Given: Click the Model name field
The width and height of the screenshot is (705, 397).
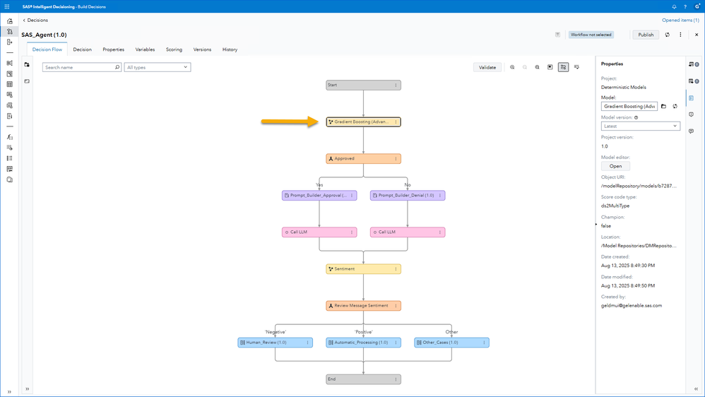Looking at the screenshot, I should (629, 106).
